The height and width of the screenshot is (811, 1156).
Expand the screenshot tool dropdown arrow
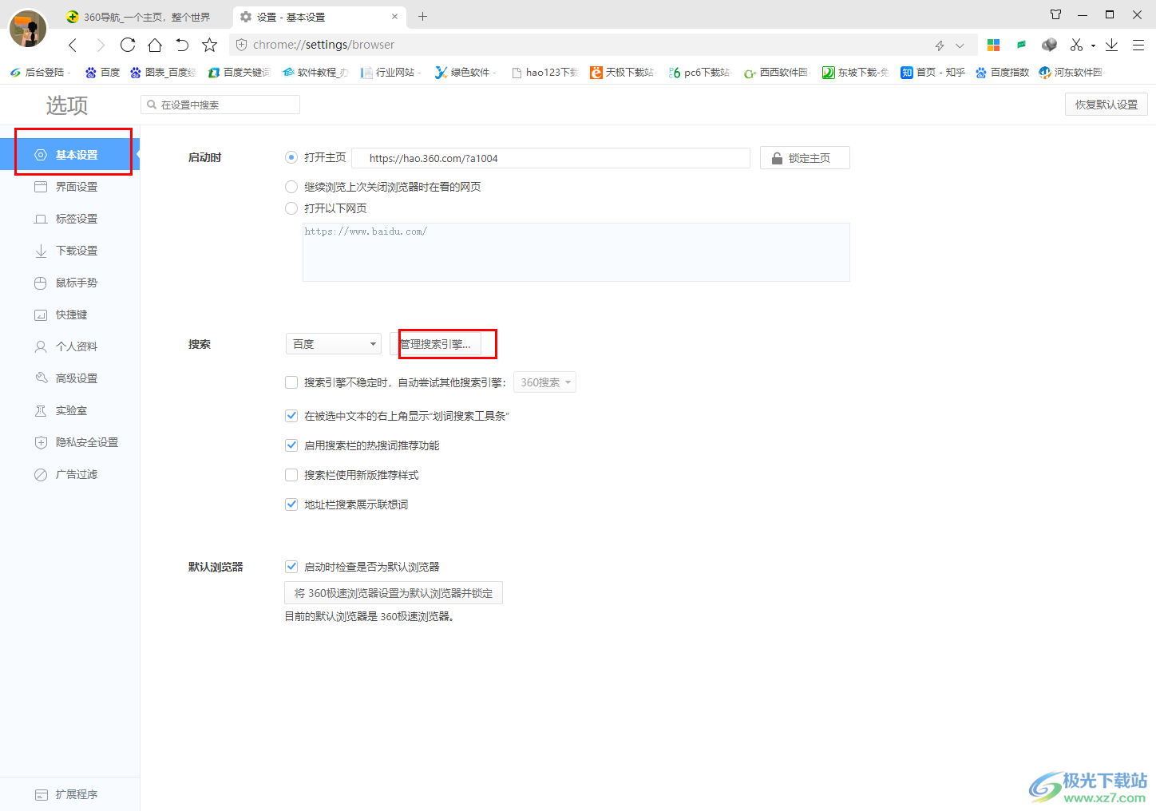1093,45
